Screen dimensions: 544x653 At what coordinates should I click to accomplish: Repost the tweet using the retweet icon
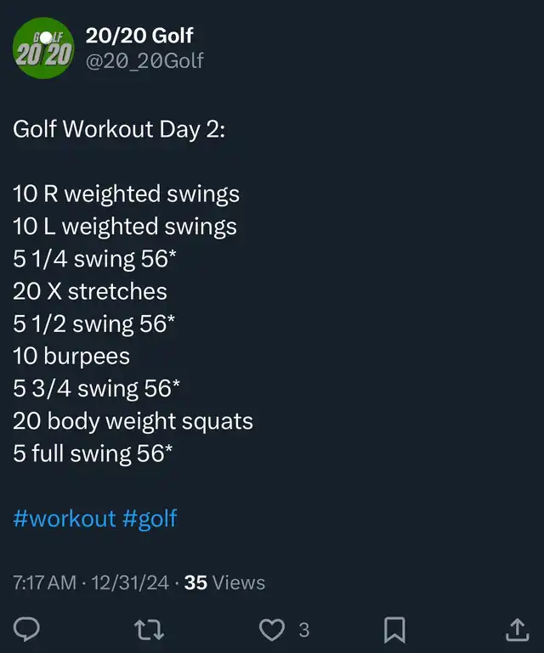(x=150, y=629)
